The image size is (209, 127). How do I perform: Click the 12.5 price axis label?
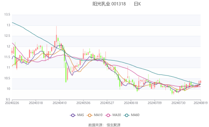(7, 36)
